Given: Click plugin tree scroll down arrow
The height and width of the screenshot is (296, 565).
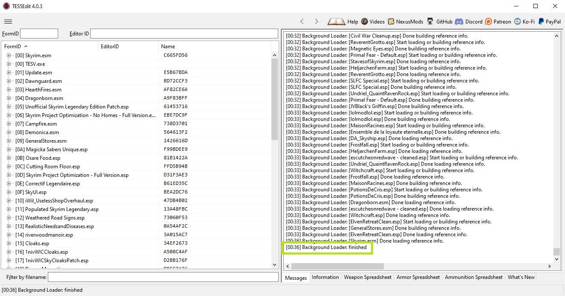Looking at the screenshot, I should click(x=275, y=265).
